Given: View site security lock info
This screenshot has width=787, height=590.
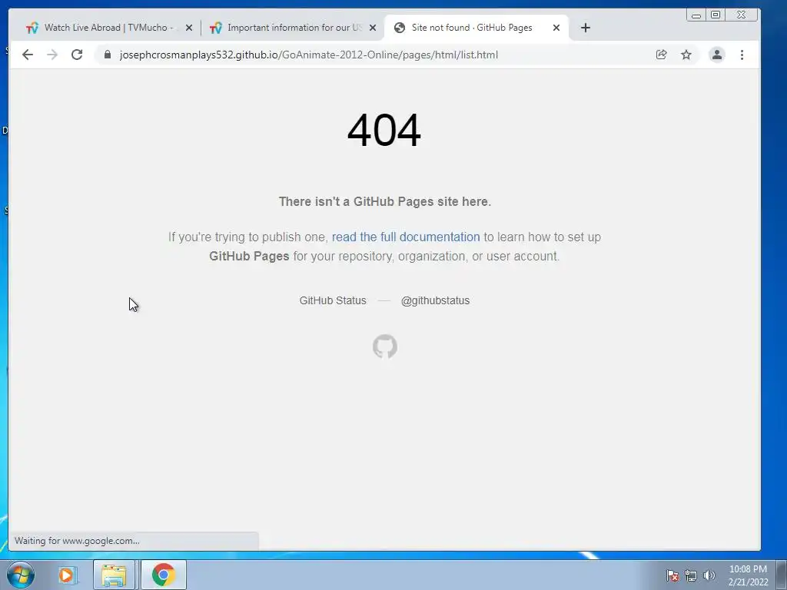Looking at the screenshot, I should pos(108,55).
